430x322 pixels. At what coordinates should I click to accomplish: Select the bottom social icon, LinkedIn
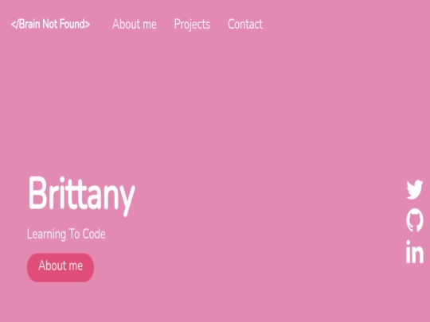pyautogui.click(x=415, y=251)
